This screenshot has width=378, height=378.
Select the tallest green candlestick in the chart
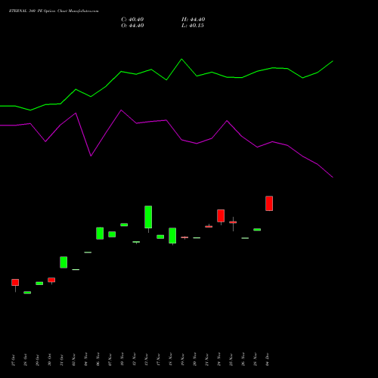click(x=148, y=217)
